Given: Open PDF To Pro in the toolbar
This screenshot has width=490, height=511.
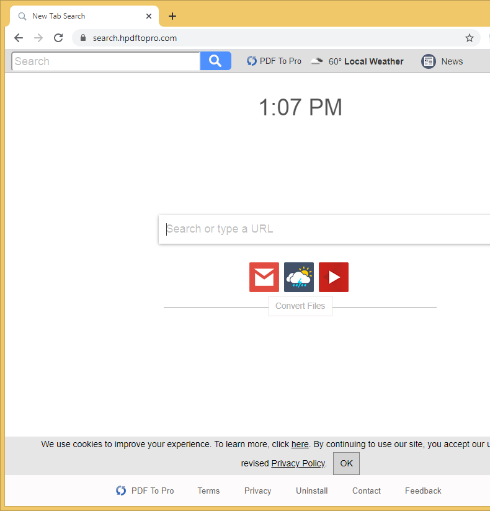Looking at the screenshot, I should [x=274, y=61].
